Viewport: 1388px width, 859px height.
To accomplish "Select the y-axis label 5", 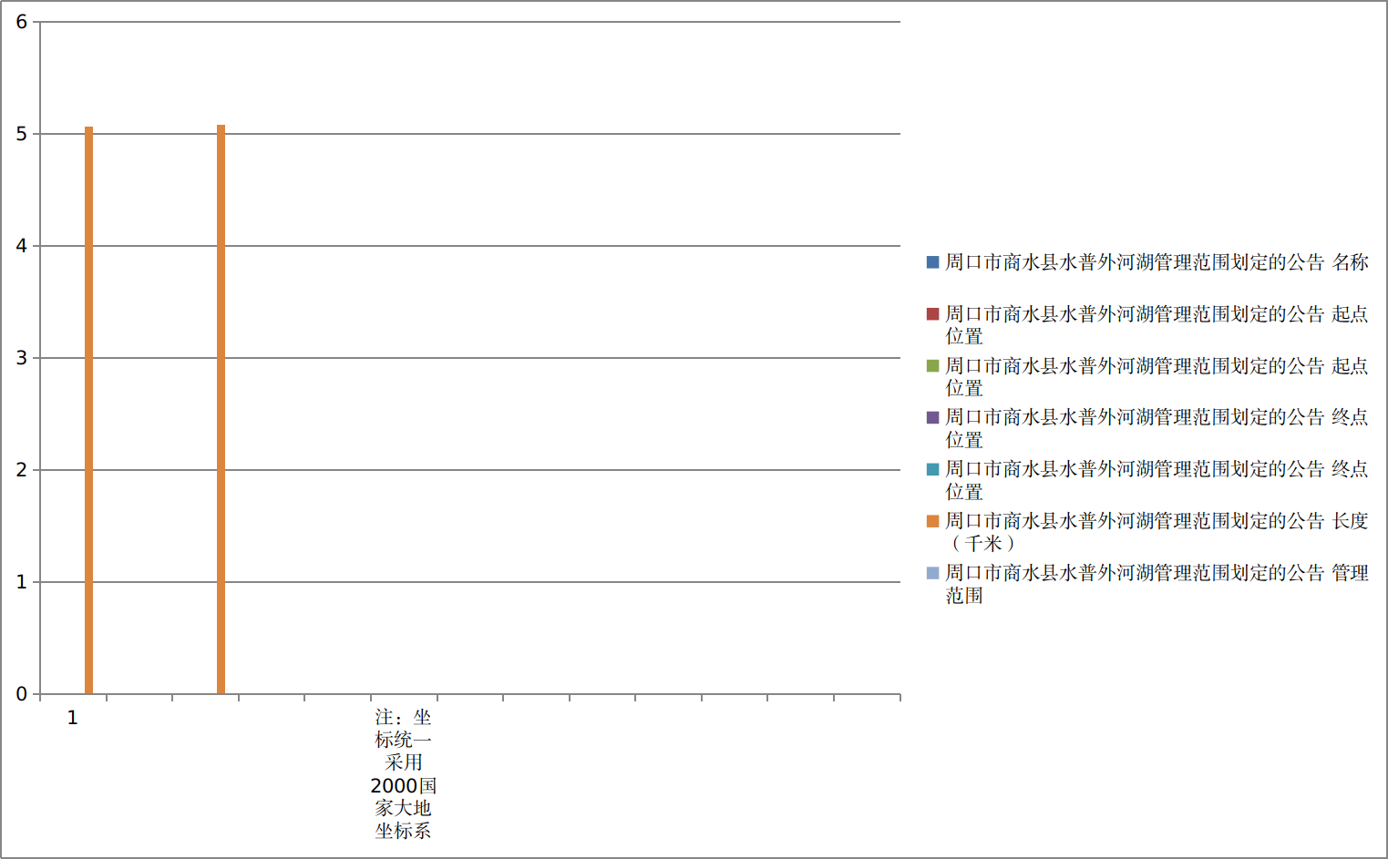I will point(21,134).
